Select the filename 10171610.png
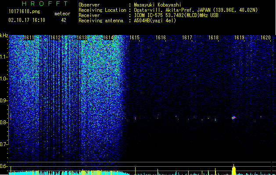The width and height of the screenshot is (276, 175). [x=25, y=12]
